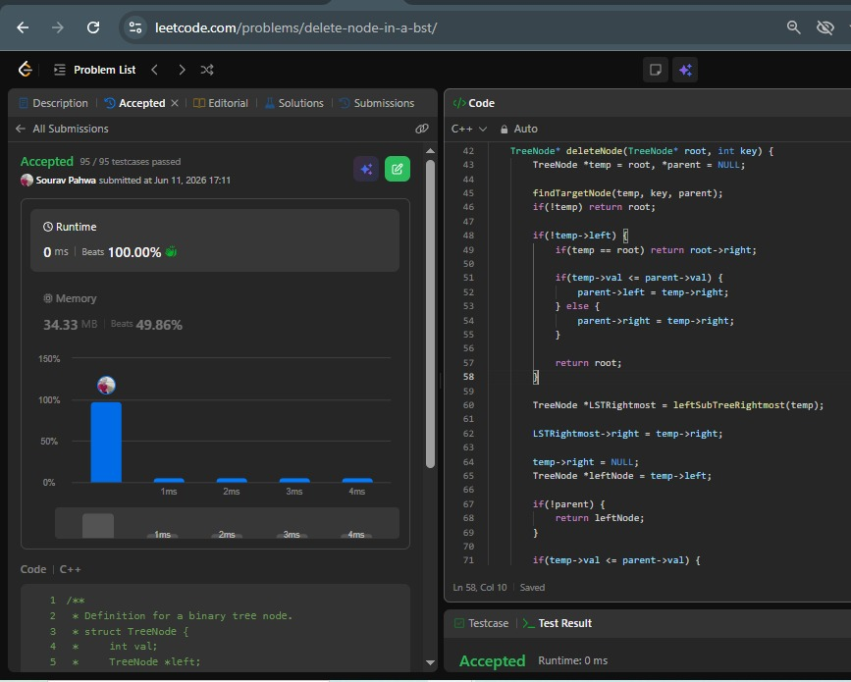This screenshot has width=851, height=682.
Task: Click the '95 / 95 testcases passed' text
Action: click(131, 162)
